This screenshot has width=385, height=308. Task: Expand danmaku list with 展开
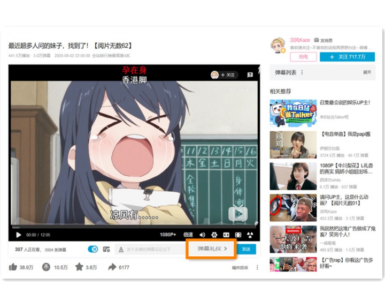(x=367, y=72)
